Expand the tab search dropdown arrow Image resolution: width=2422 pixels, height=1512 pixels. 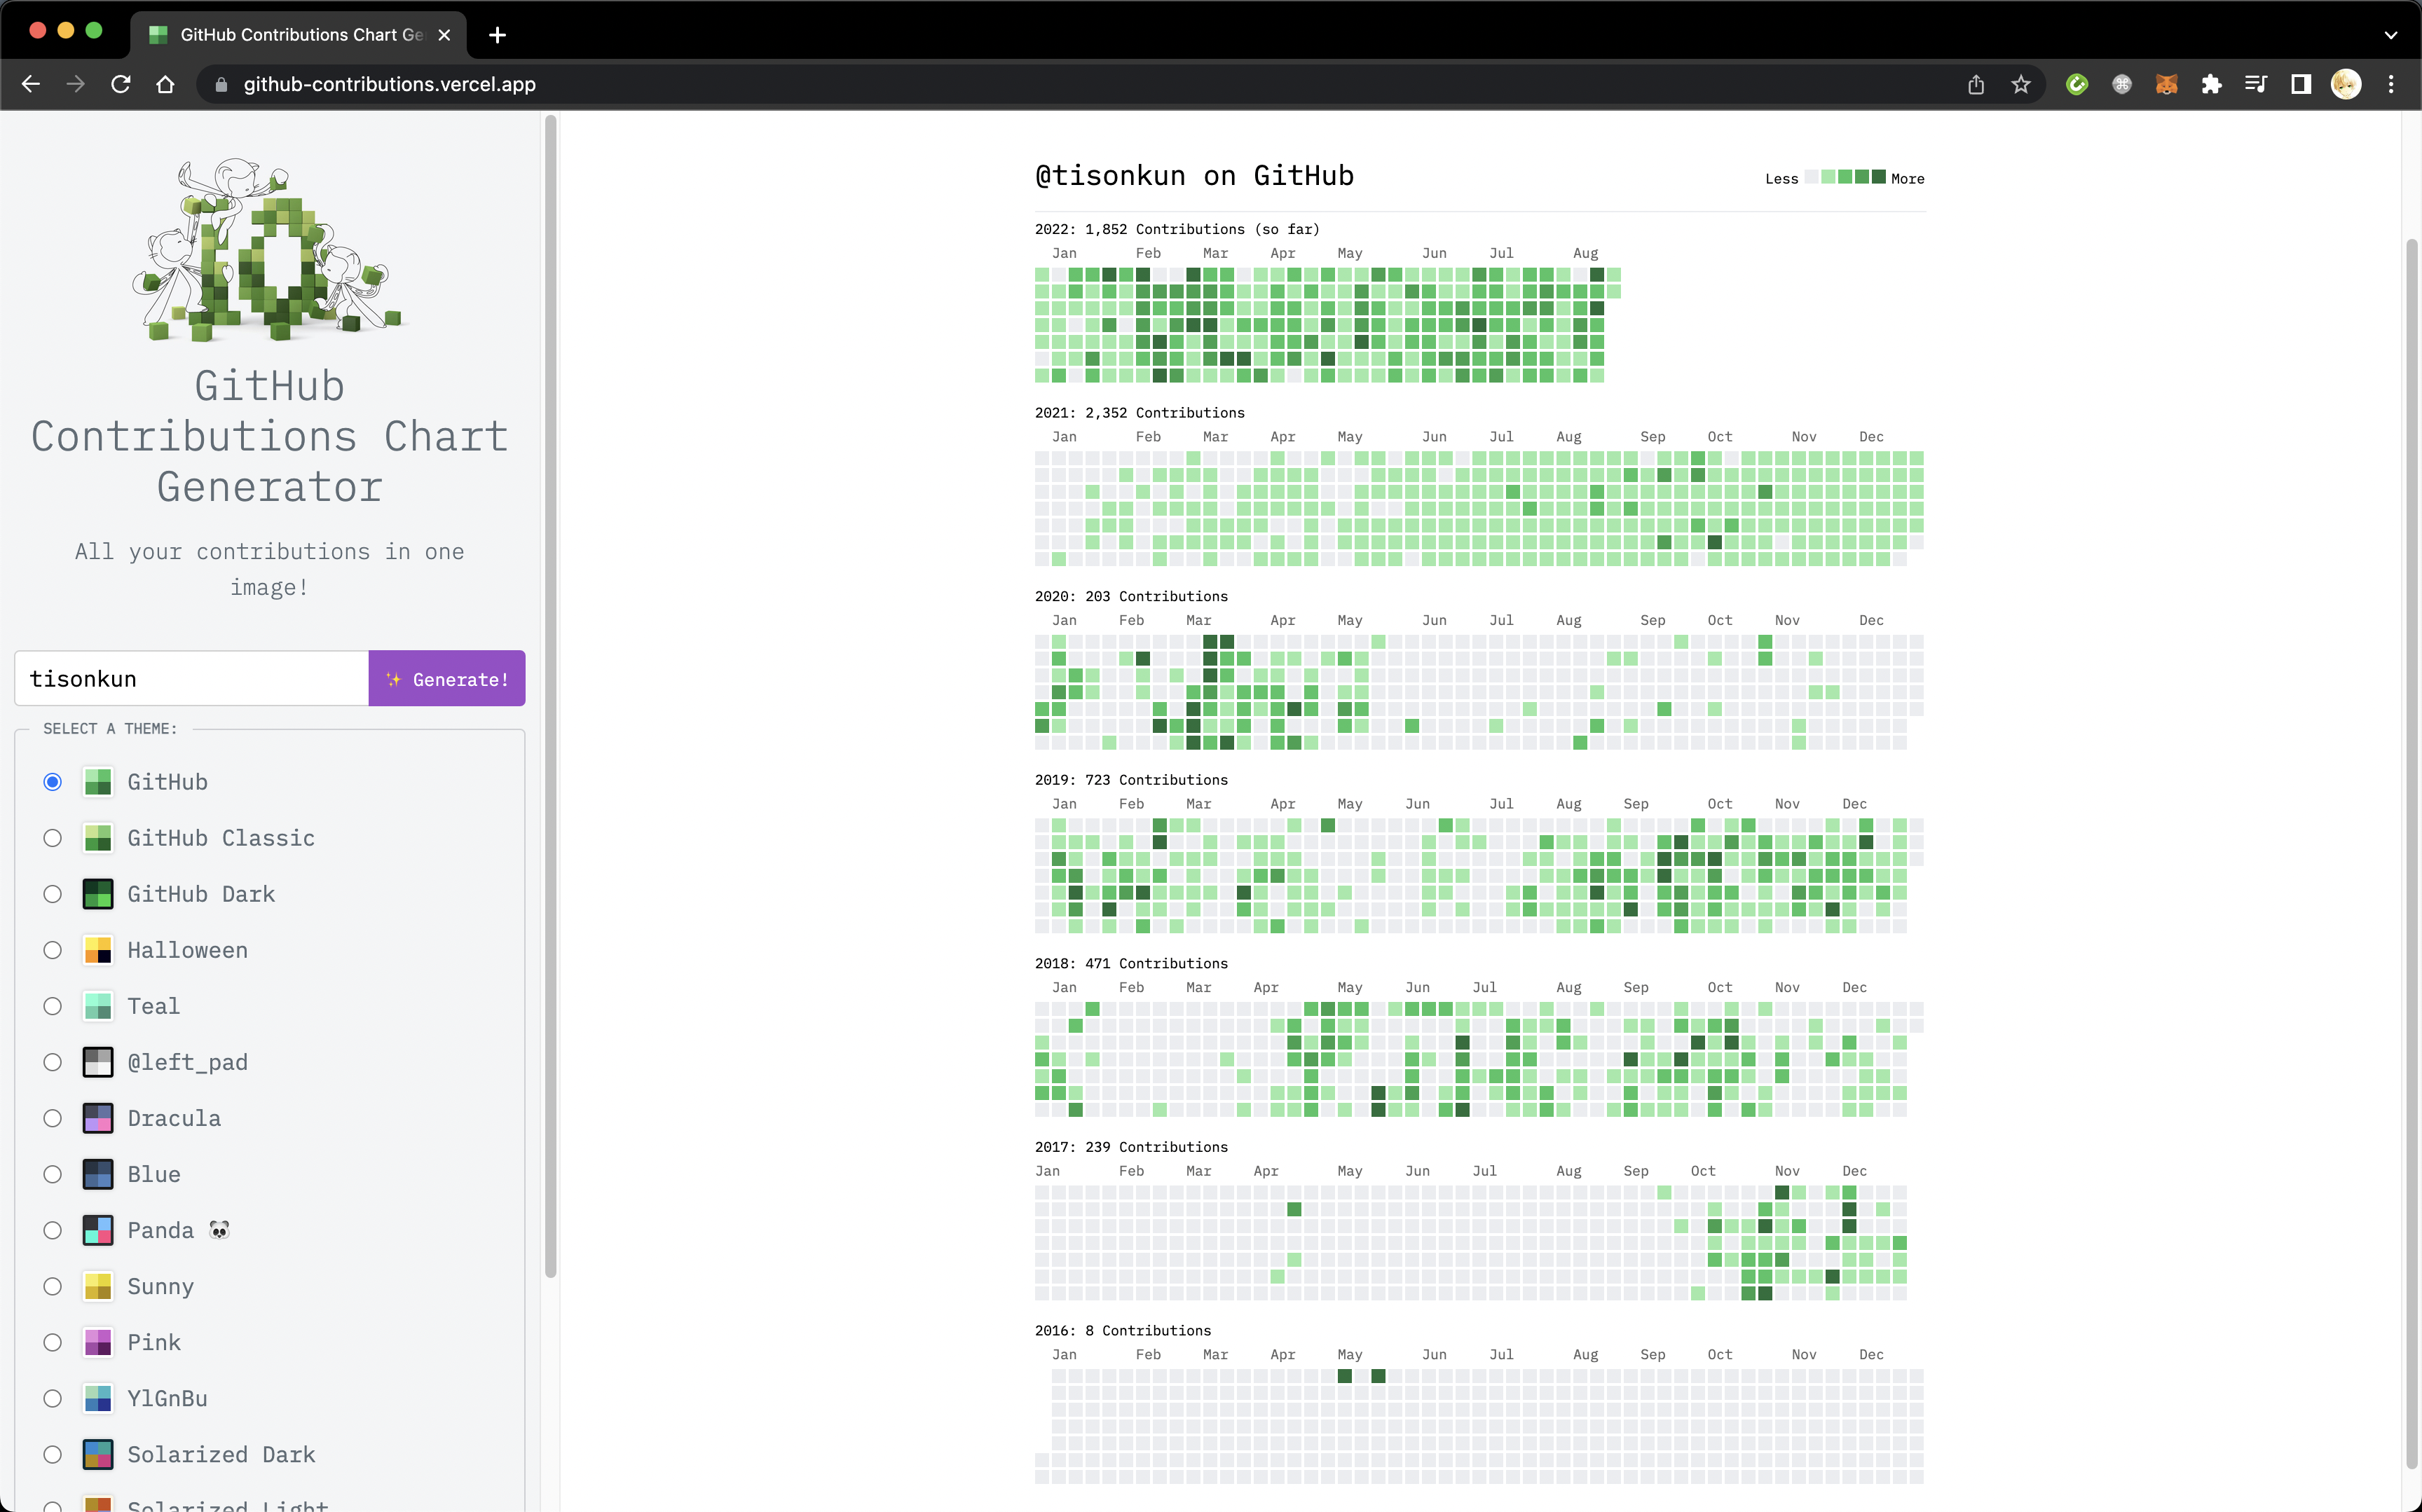(2391, 35)
